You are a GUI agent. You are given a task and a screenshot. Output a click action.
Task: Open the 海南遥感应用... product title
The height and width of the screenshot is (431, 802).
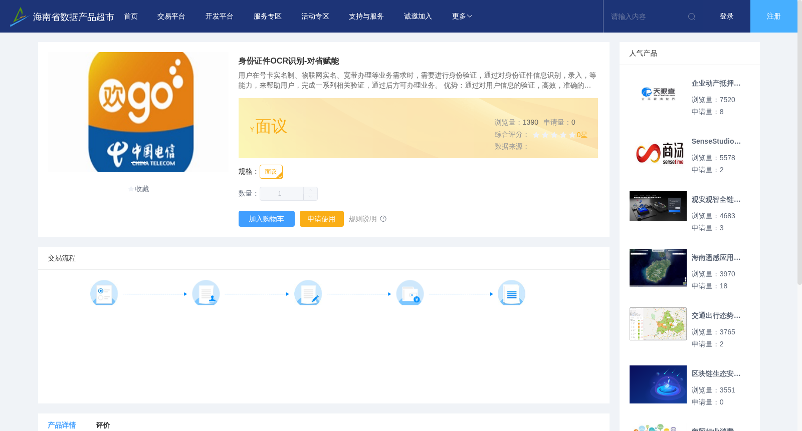point(716,257)
